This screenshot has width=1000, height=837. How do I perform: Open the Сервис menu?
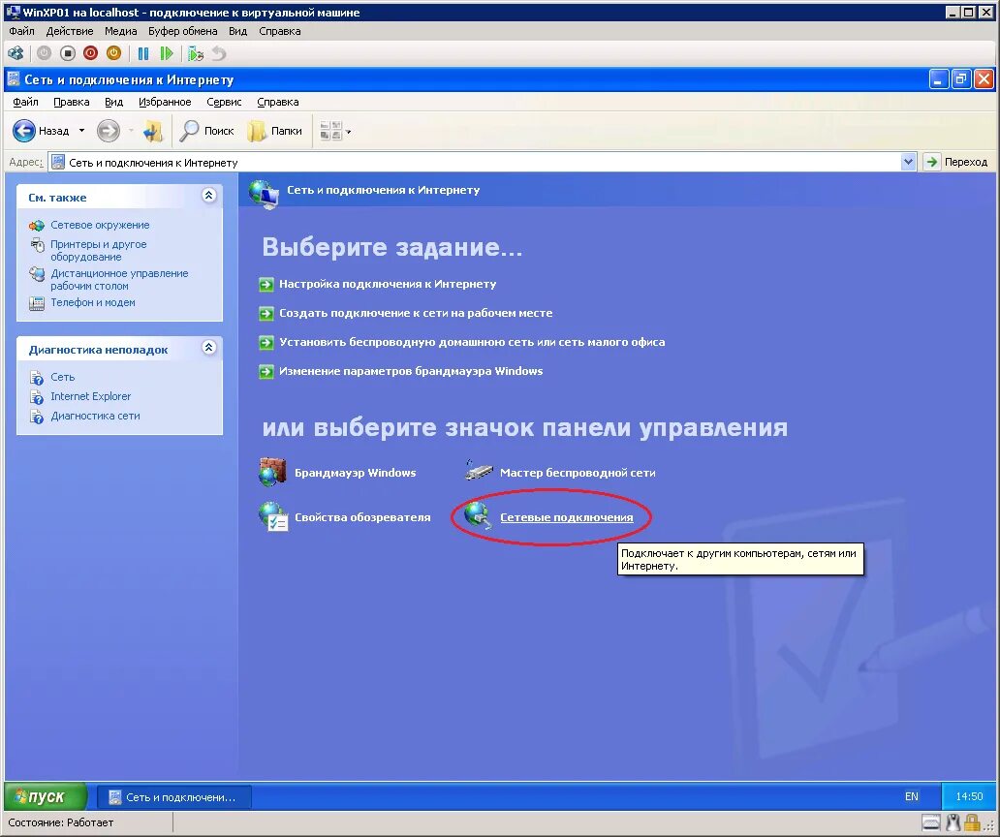point(224,102)
